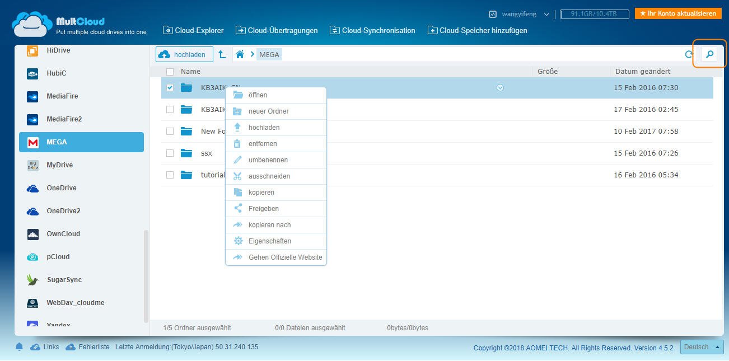Click the pencil icon for umbenennen

(237, 160)
